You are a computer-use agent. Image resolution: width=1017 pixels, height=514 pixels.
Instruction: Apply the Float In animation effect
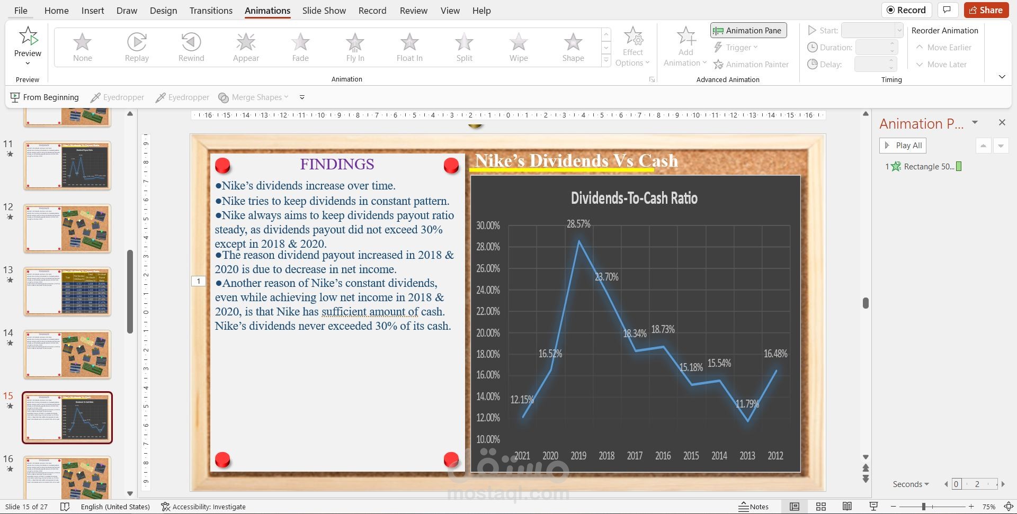(x=409, y=47)
